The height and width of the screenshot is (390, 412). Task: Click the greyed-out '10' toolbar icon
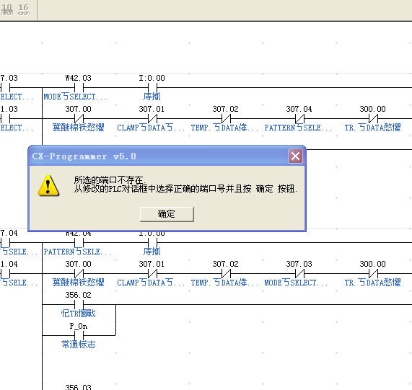(x=6, y=9)
